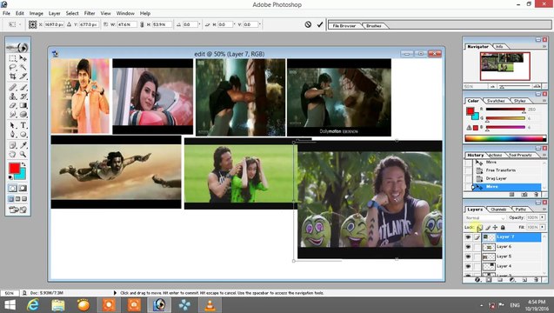Open Color panel flyout menu
Viewport: 554px width, 313px height.
click(544, 101)
